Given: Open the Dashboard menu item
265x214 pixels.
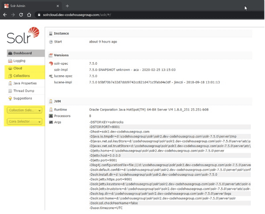Looking at the screenshot, I should tap(26, 53).
